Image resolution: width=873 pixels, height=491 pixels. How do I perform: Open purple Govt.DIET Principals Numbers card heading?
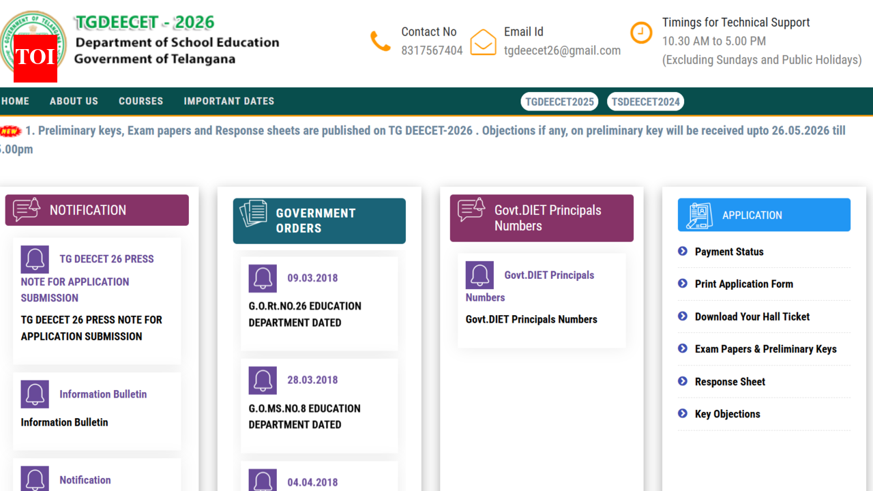click(x=530, y=286)
